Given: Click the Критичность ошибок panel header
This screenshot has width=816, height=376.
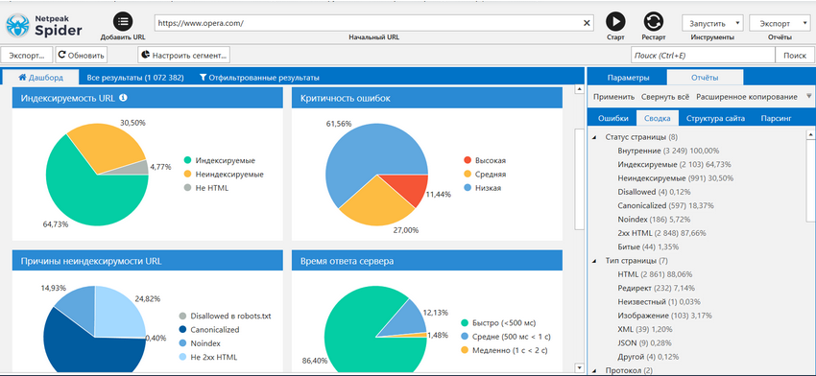Looking at the screenshot, I should (x=427, y=98).
